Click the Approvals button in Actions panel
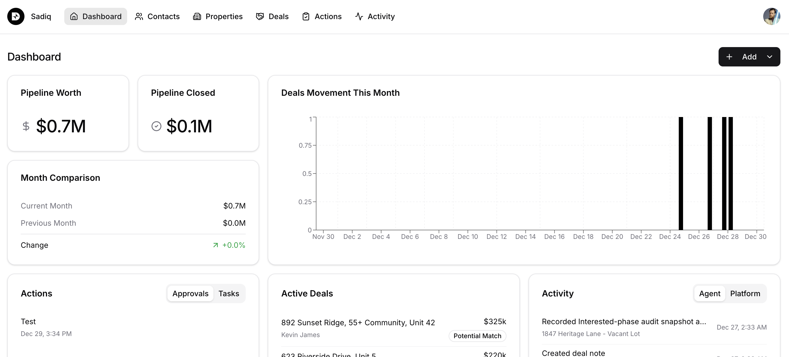The height and width of the screenshot is (357, 789). pyautogui.click(x=190, y=293)
